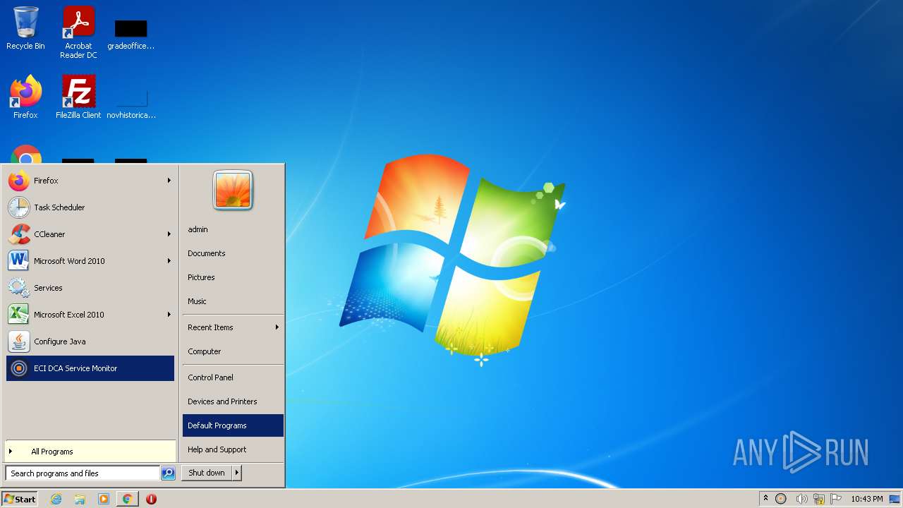This screenshot has width=903, height=508.
Task: Select the gradeoffice desktop file
Action: pyautogui.click(x=131, y=34)
